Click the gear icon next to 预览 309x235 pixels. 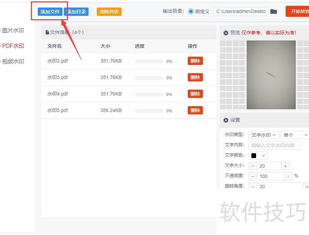[x=226, y=33]
